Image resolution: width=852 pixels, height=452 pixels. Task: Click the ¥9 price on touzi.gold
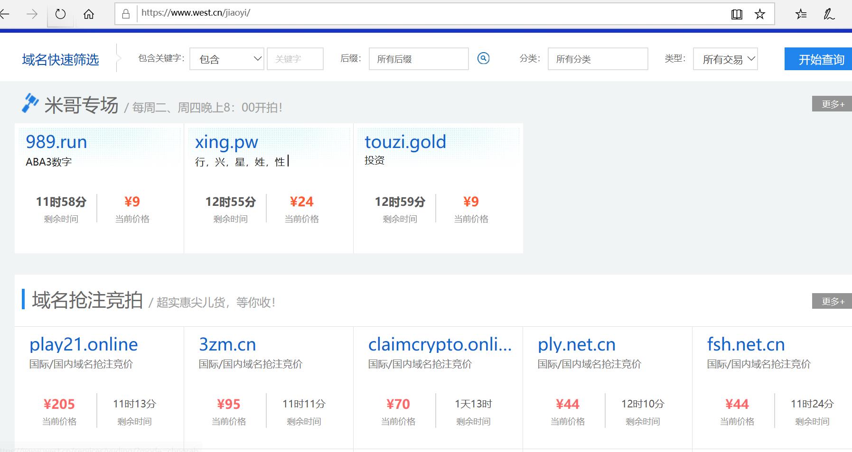tap(471, 202)
